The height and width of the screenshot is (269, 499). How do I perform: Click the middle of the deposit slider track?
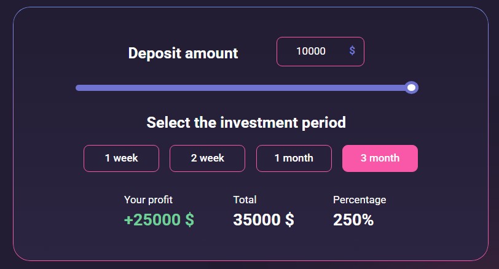tap(246, 88)
